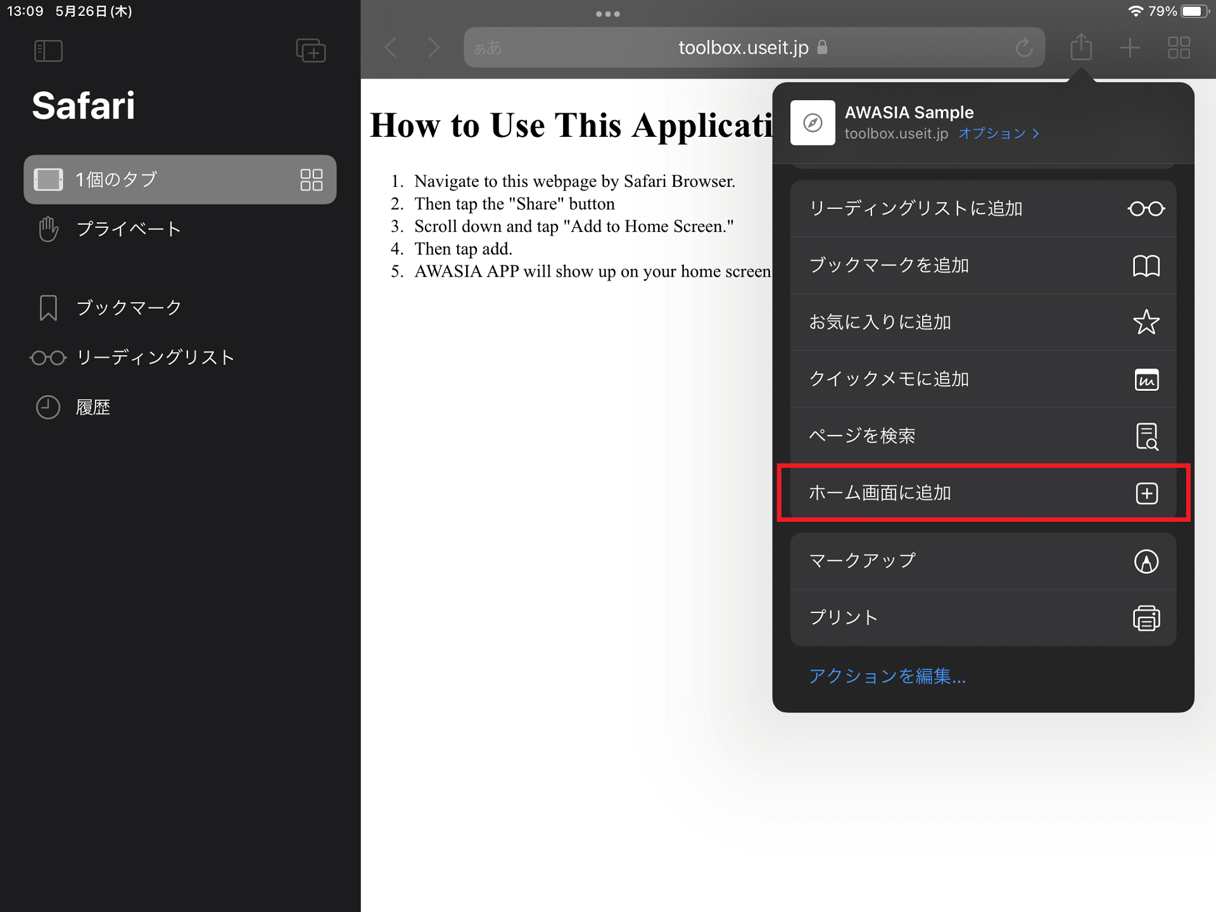Tap the Share button in toolbar

(1081, 47)
